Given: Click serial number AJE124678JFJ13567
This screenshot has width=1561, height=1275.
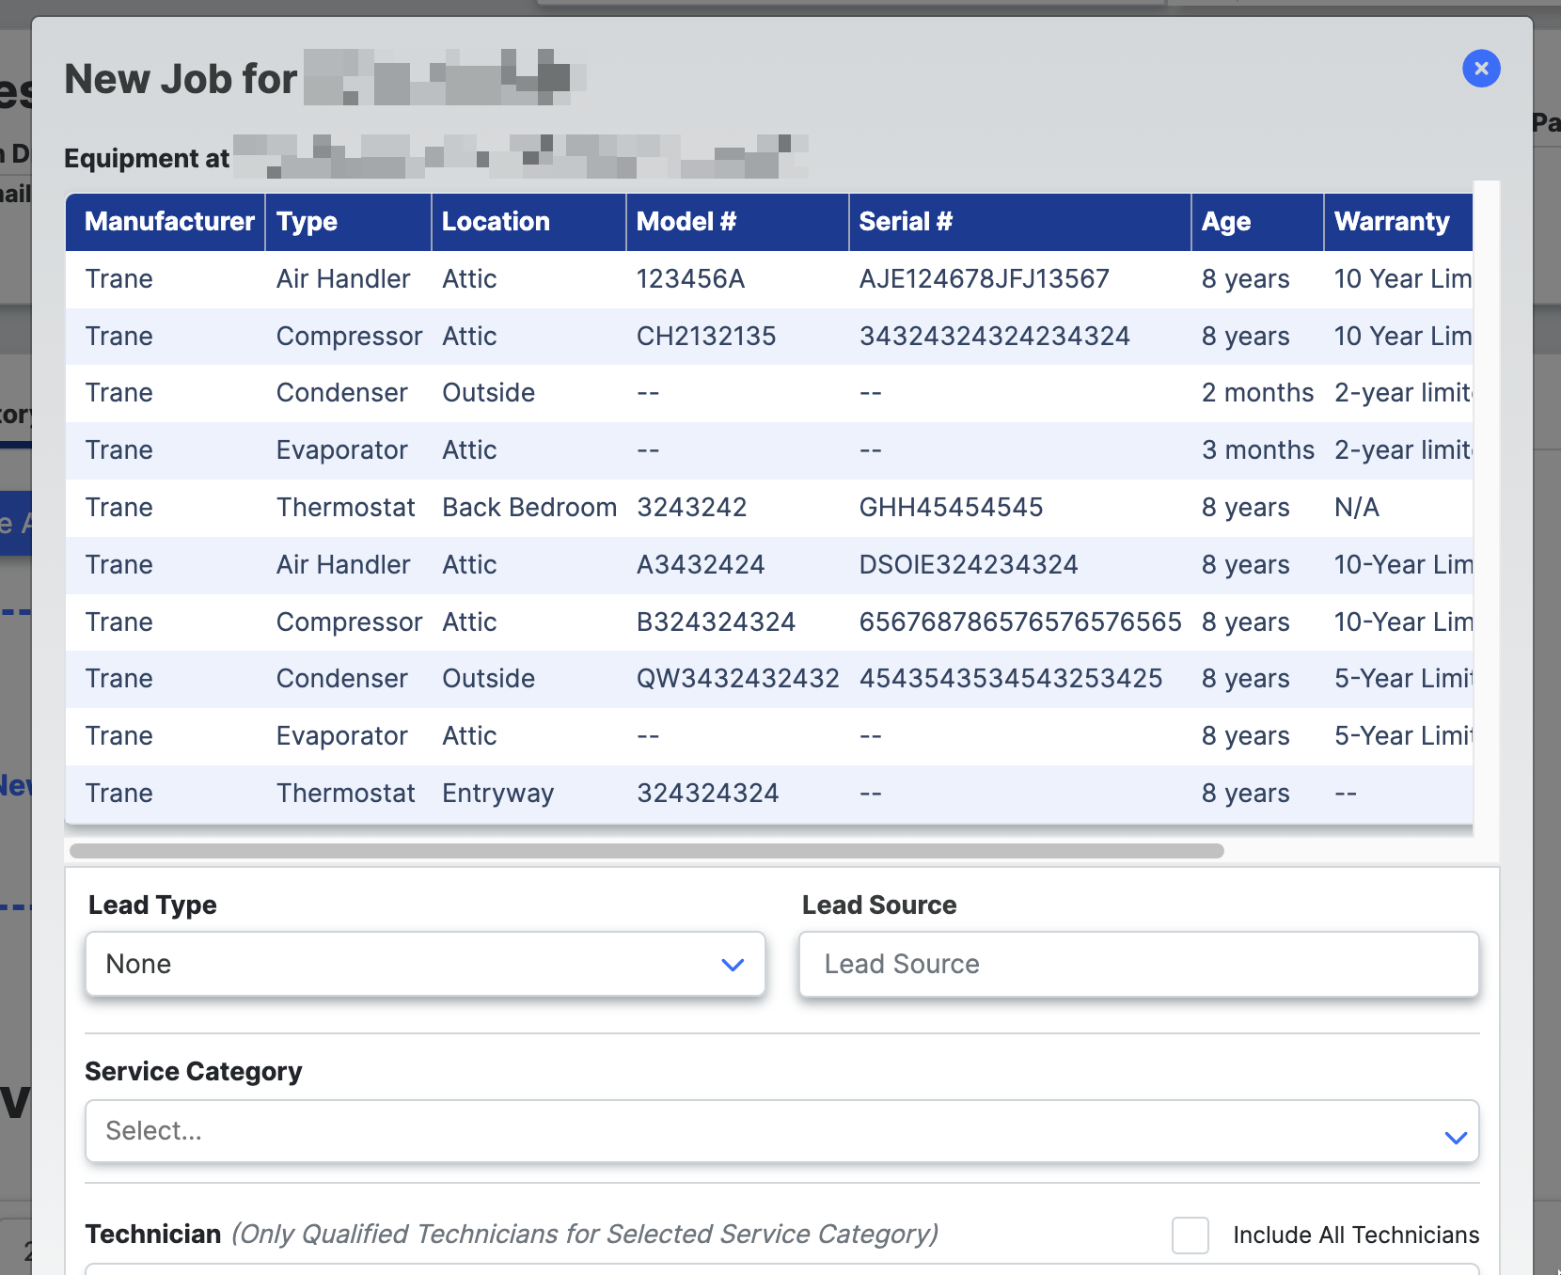Looking at the screenshot, I should pos(984,279).
